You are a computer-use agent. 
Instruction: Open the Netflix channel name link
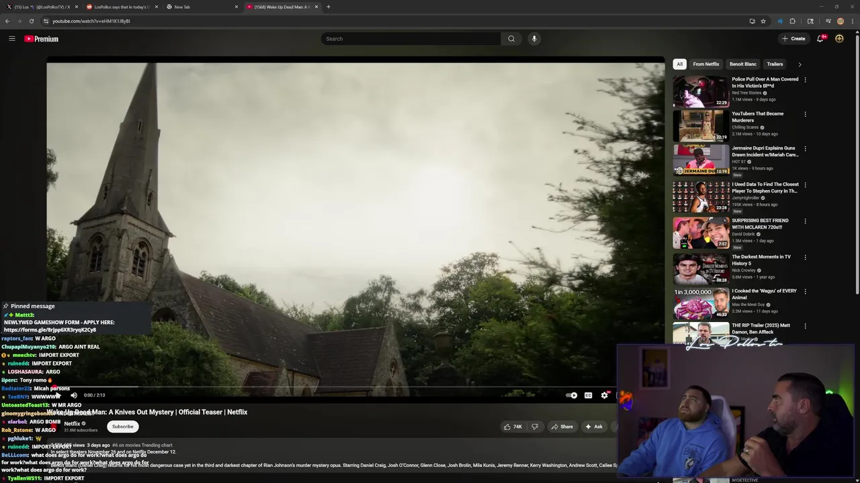point(72,423)
